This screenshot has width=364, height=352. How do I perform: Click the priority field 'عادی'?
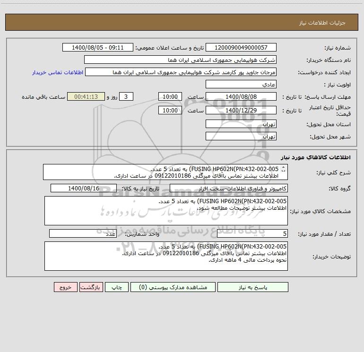tap(241, 84)
